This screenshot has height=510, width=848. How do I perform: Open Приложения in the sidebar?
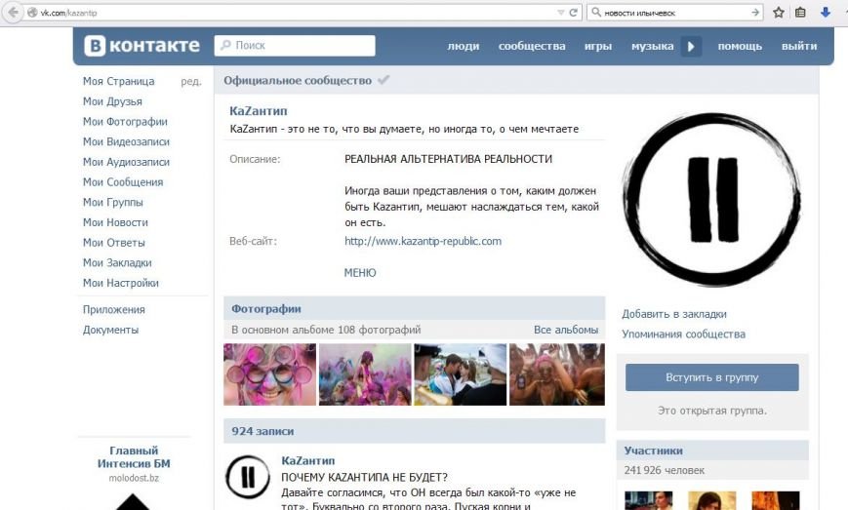[x=113, y=309]
